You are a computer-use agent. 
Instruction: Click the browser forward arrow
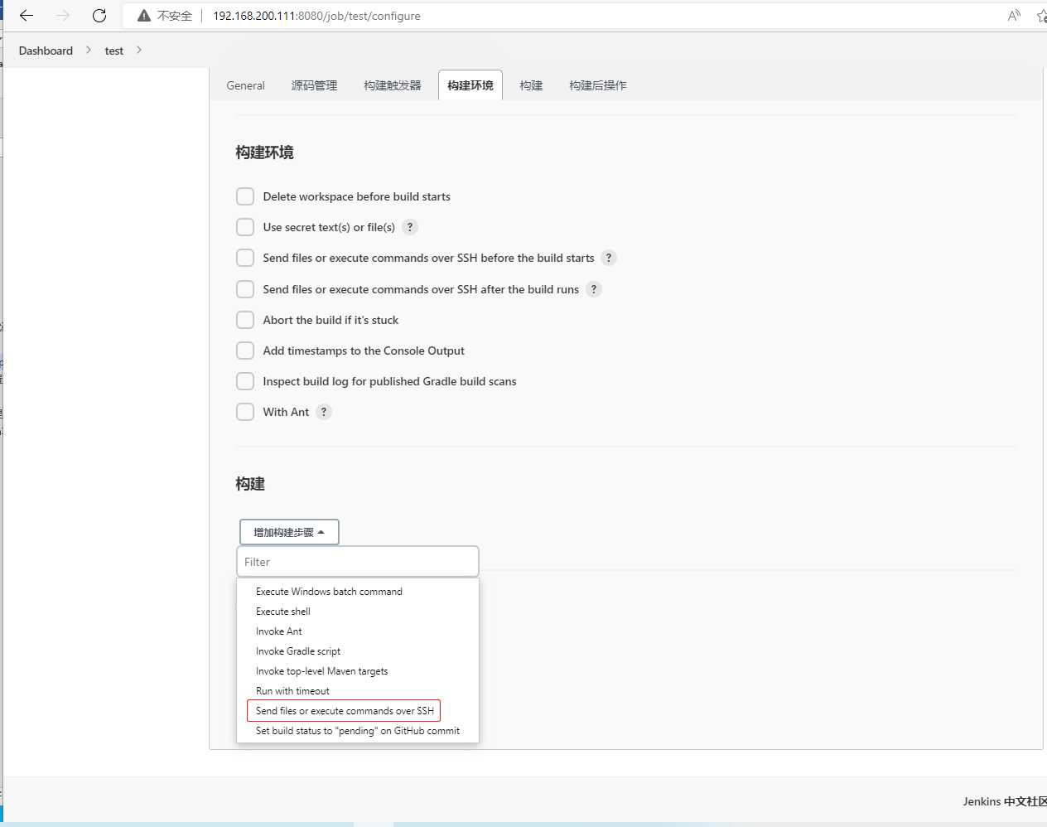tap(63, 16)
